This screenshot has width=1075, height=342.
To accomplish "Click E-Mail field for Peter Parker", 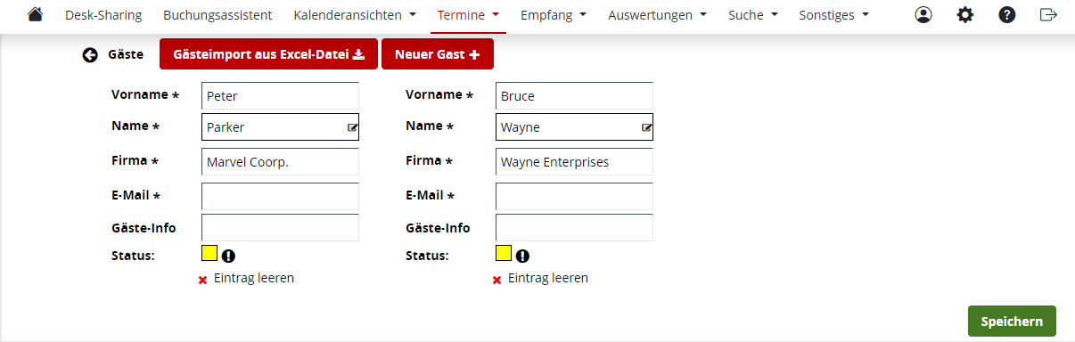I will pos(280,196).
